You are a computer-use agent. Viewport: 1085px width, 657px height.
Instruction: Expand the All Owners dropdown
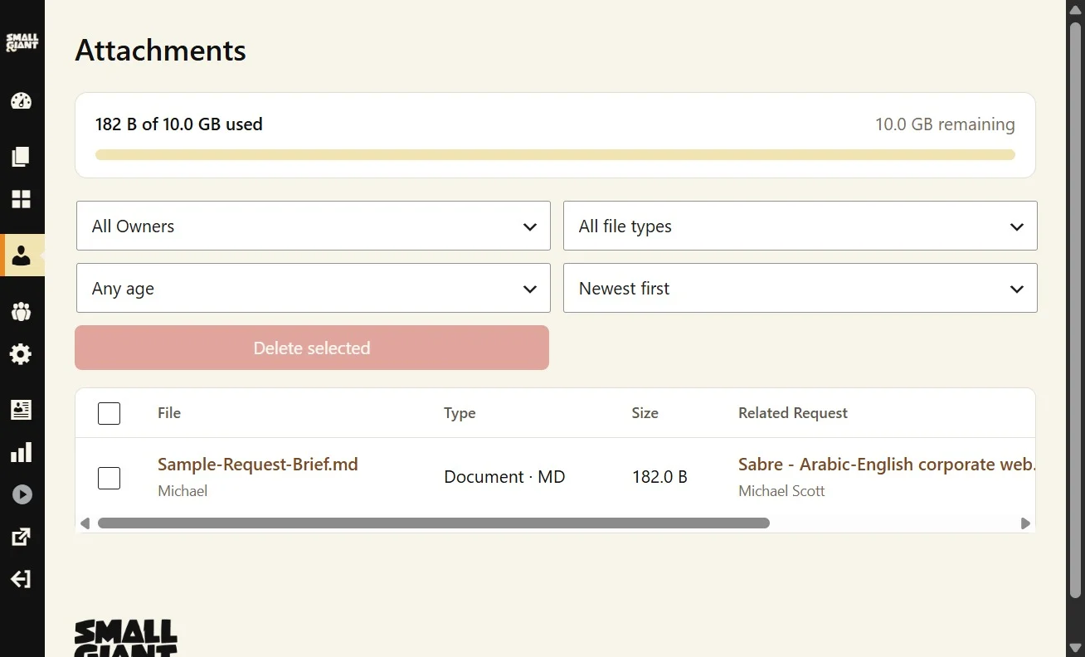(314, 226)
